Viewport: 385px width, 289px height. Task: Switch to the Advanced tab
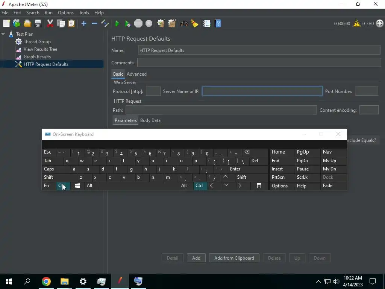click(136, 74)
